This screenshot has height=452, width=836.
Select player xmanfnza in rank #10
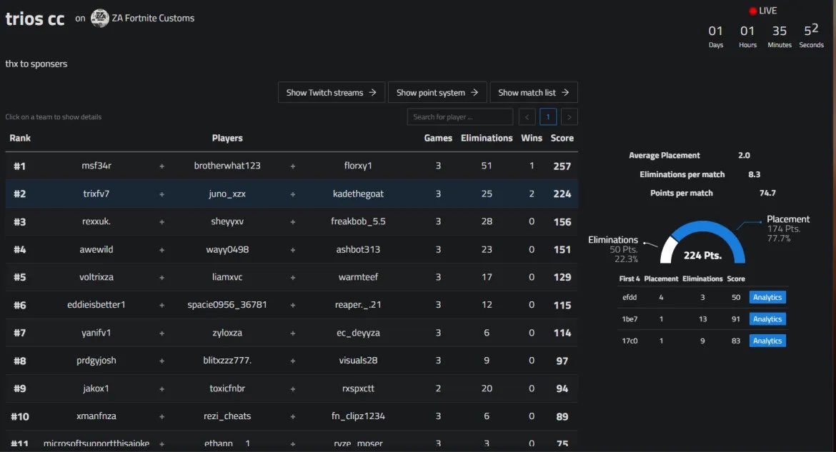click(x=96, y=416)
